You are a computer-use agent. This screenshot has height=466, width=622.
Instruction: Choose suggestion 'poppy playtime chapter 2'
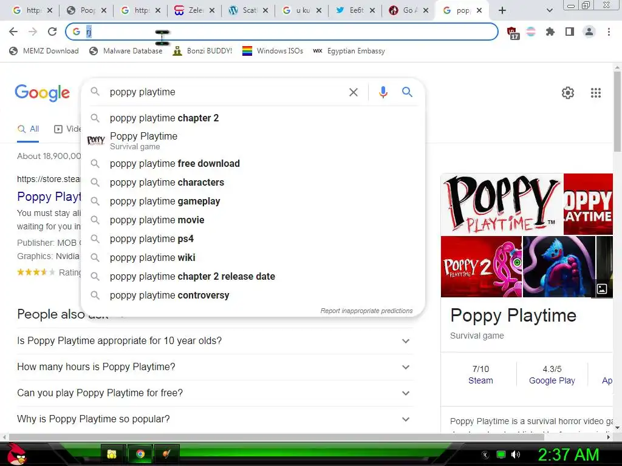[253, 118]
